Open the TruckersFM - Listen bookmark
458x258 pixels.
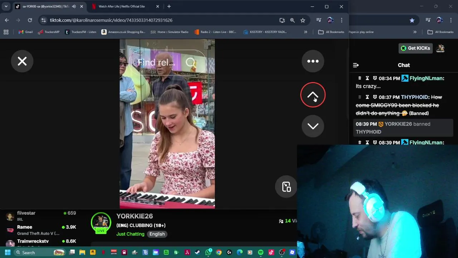click(x=81, y=32)
